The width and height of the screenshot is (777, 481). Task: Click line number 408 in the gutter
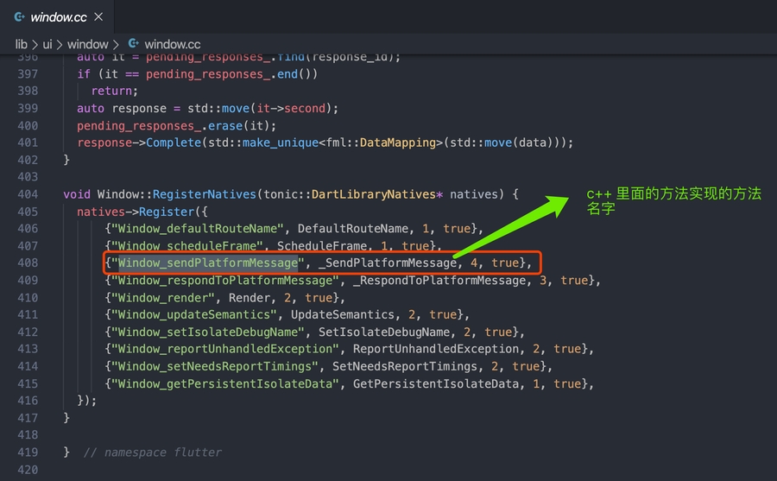[27, 263]
